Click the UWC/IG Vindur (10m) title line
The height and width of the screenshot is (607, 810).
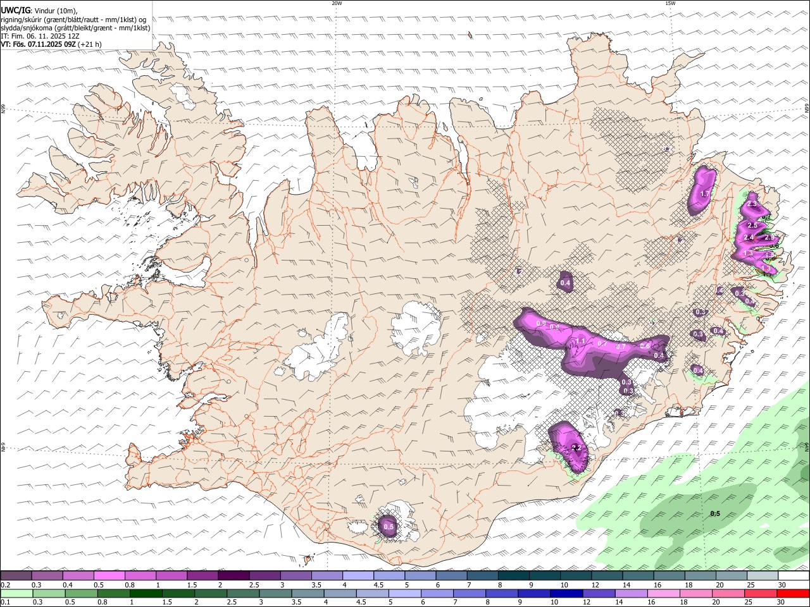point(39,11)
